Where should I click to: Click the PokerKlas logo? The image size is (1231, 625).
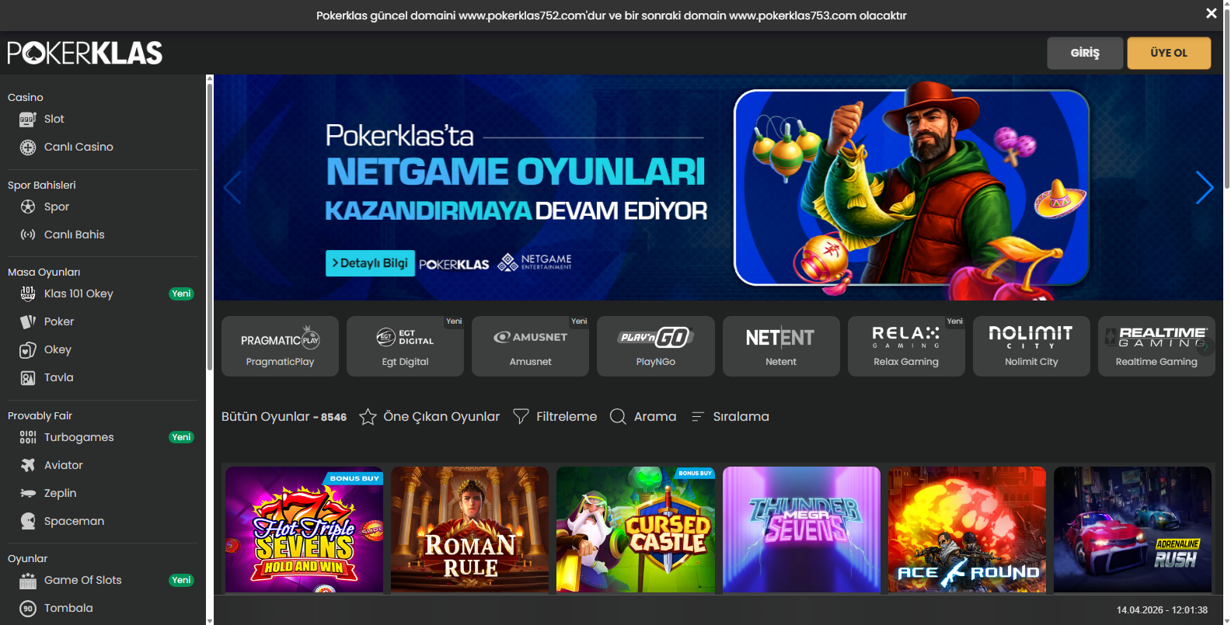(85, 53)
